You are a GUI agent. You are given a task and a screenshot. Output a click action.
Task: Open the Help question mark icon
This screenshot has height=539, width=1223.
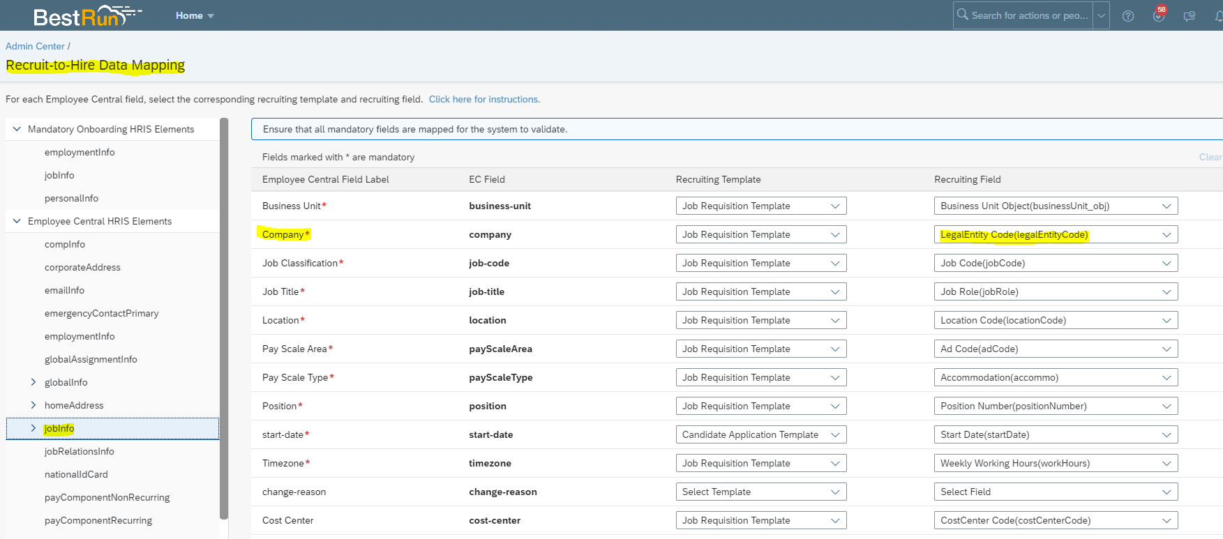point(1128,16)
